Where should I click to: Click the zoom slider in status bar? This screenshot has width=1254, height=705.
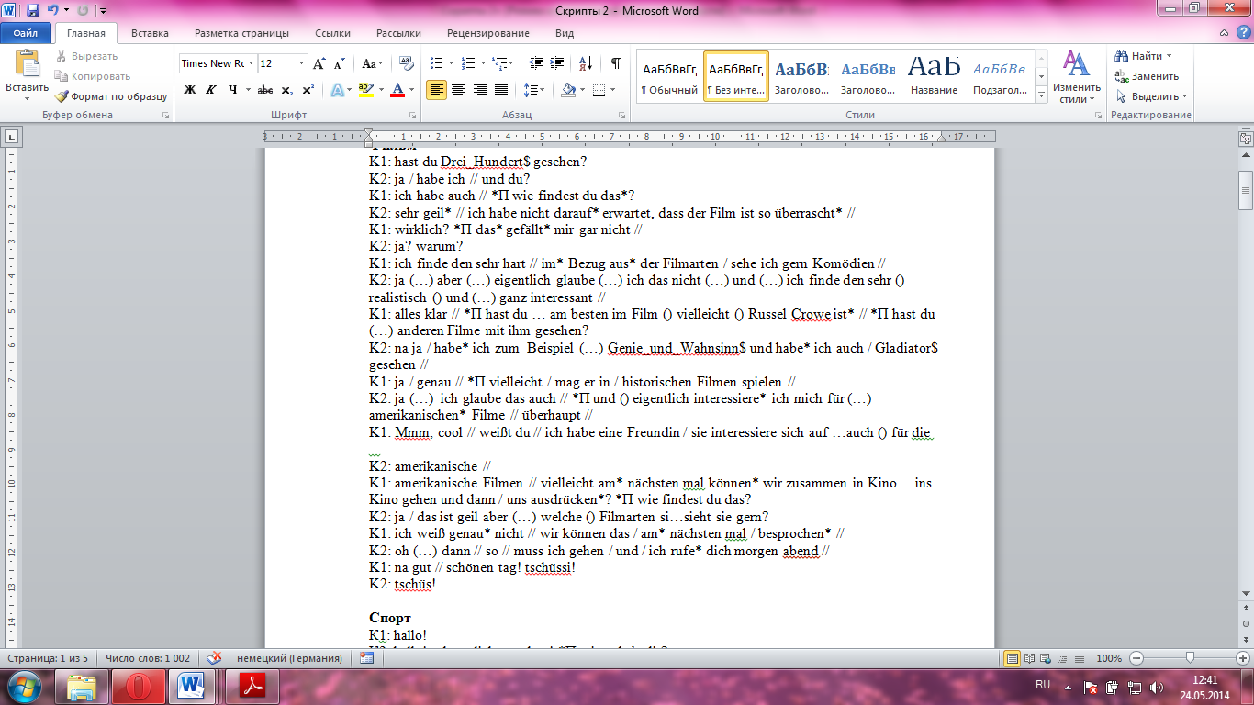[1190, 658]
